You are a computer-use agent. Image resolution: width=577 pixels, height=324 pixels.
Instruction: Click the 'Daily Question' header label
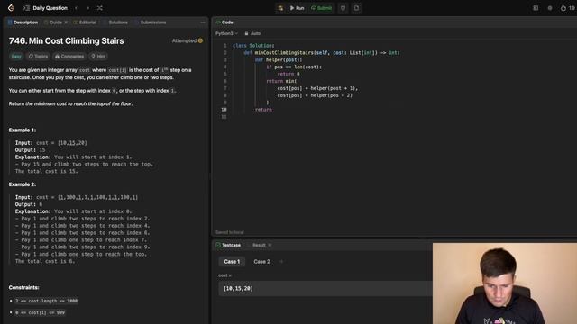point(50,8)
